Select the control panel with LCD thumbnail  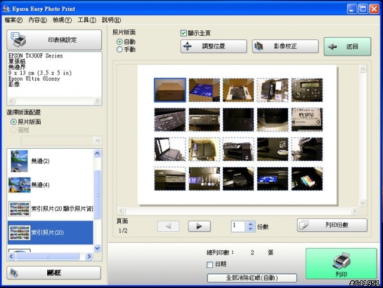[x=307, y=90]
